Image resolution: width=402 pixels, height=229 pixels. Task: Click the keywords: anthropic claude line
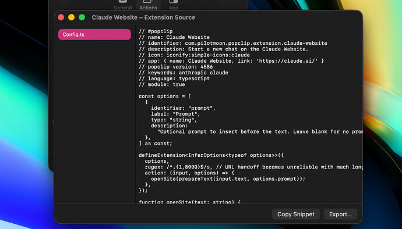(x=184, y=73)
